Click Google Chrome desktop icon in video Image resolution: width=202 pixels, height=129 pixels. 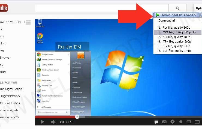[40, 38]
